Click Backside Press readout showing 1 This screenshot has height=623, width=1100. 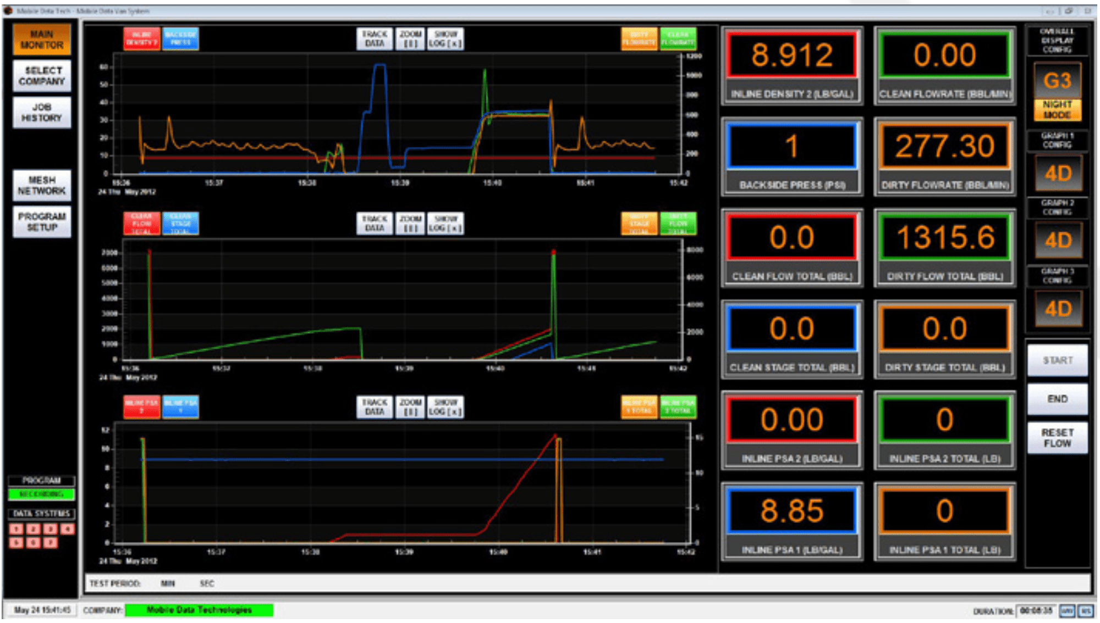(792, 146)
